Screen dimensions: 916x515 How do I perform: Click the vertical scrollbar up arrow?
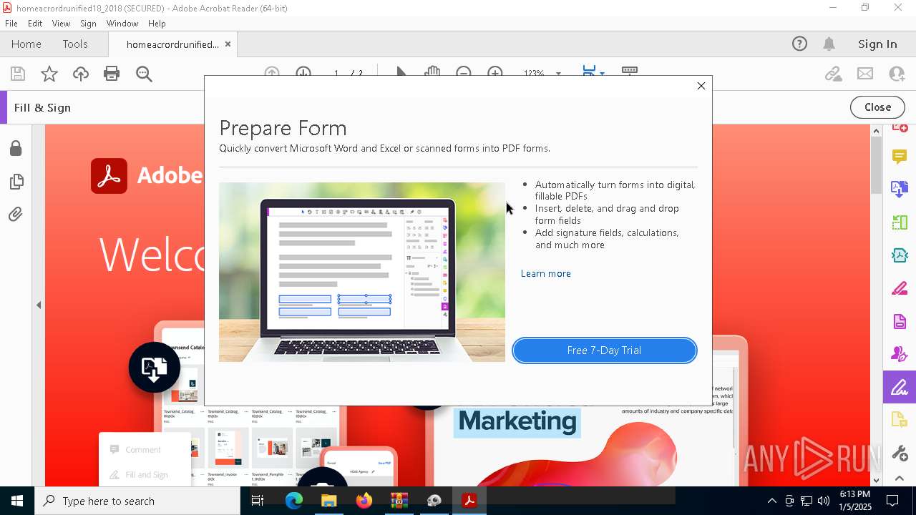[x=876, y=131]
